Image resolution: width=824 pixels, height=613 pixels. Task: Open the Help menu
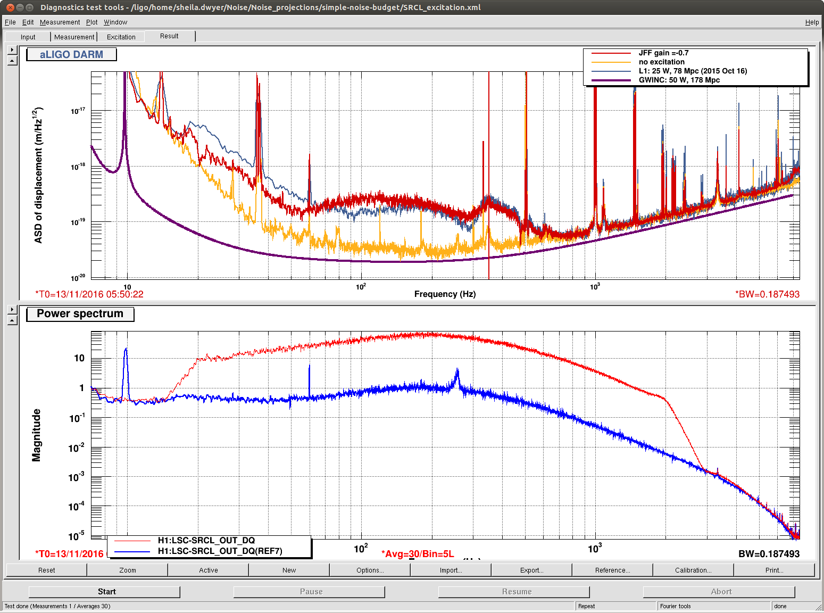[x=812, y=22]
